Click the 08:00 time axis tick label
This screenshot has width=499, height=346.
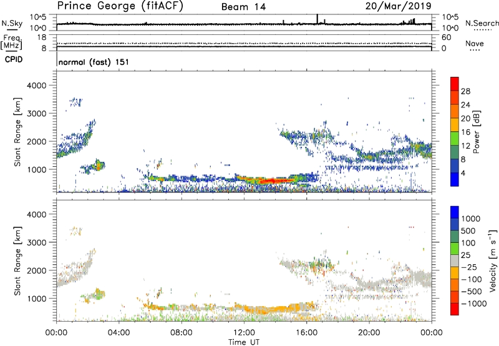(x=182, y=333)
